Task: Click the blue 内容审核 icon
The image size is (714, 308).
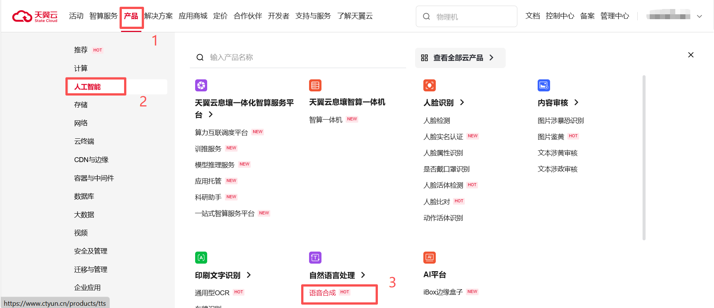Action: pos(544,85)
